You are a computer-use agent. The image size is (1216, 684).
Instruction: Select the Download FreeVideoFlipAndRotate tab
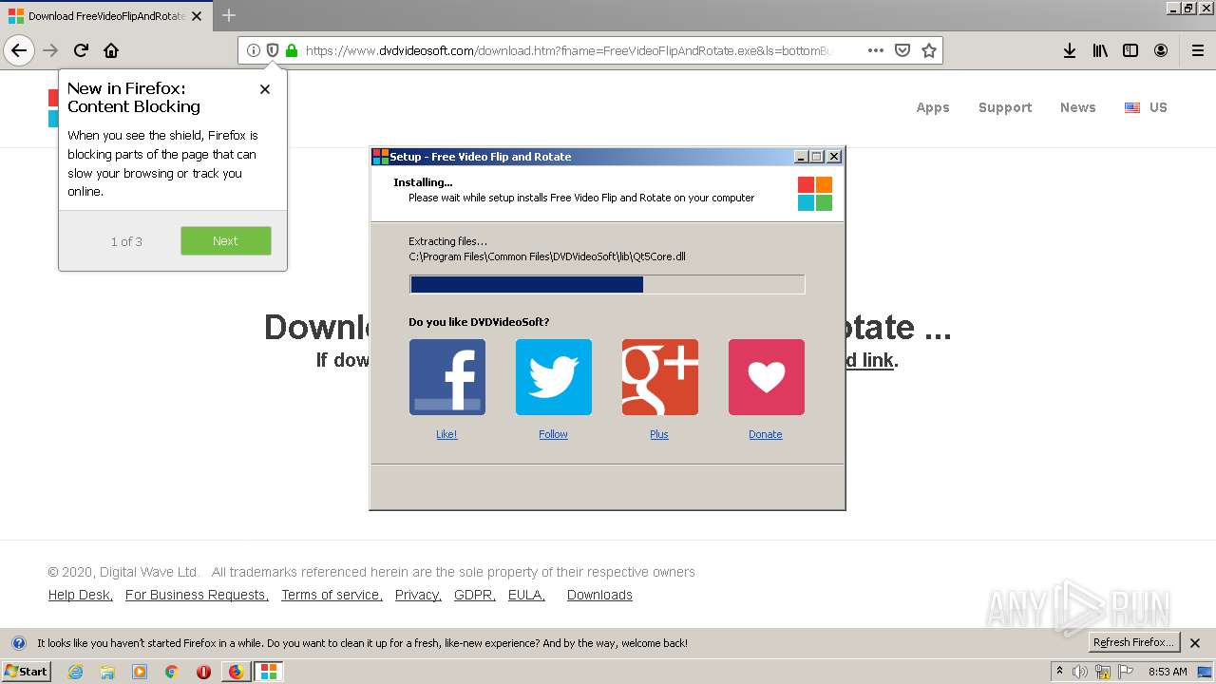pos(104,16)
